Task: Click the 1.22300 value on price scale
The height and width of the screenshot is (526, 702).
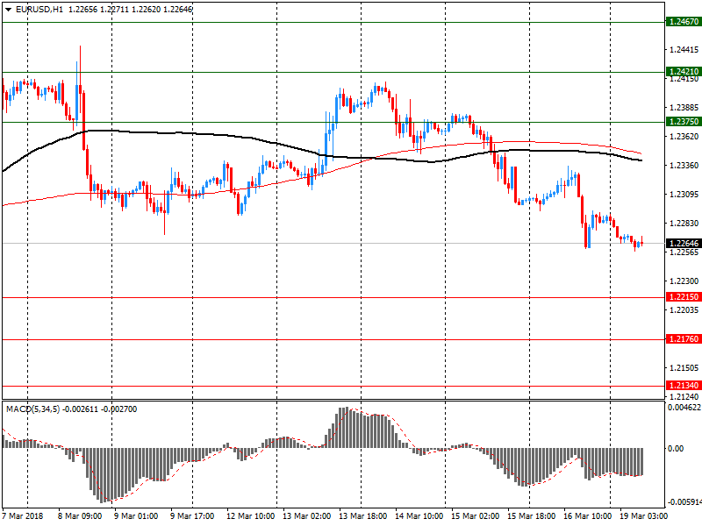Action: [684, 281]
